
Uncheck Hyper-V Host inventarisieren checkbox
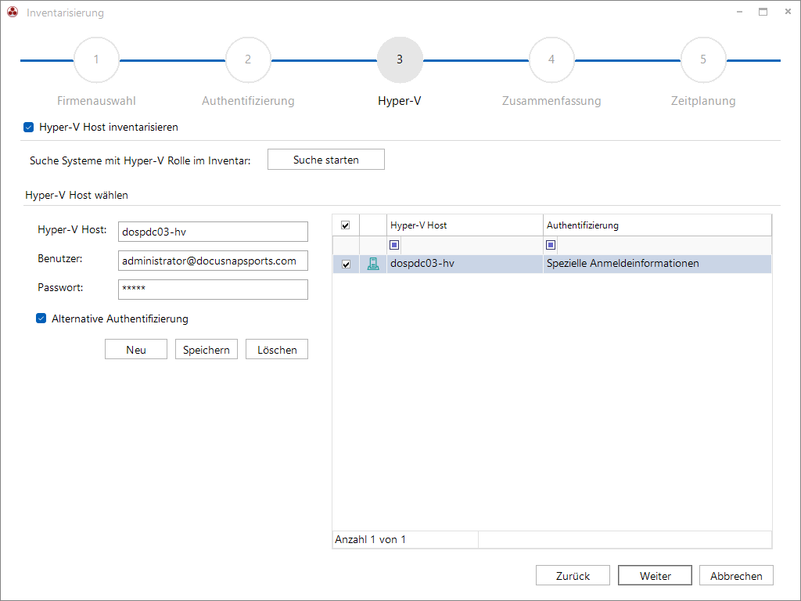point(29,128)
